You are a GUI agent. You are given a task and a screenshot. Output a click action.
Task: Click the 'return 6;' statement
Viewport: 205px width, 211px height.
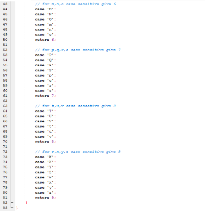45,40
